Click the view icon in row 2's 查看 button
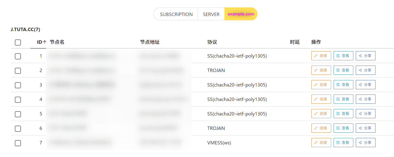The height and width of the screenshot is (157, 394). pos(338,70)
